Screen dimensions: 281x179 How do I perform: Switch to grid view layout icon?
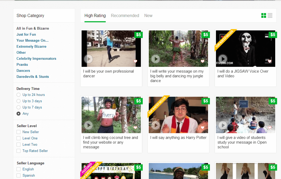pos(263,16)
